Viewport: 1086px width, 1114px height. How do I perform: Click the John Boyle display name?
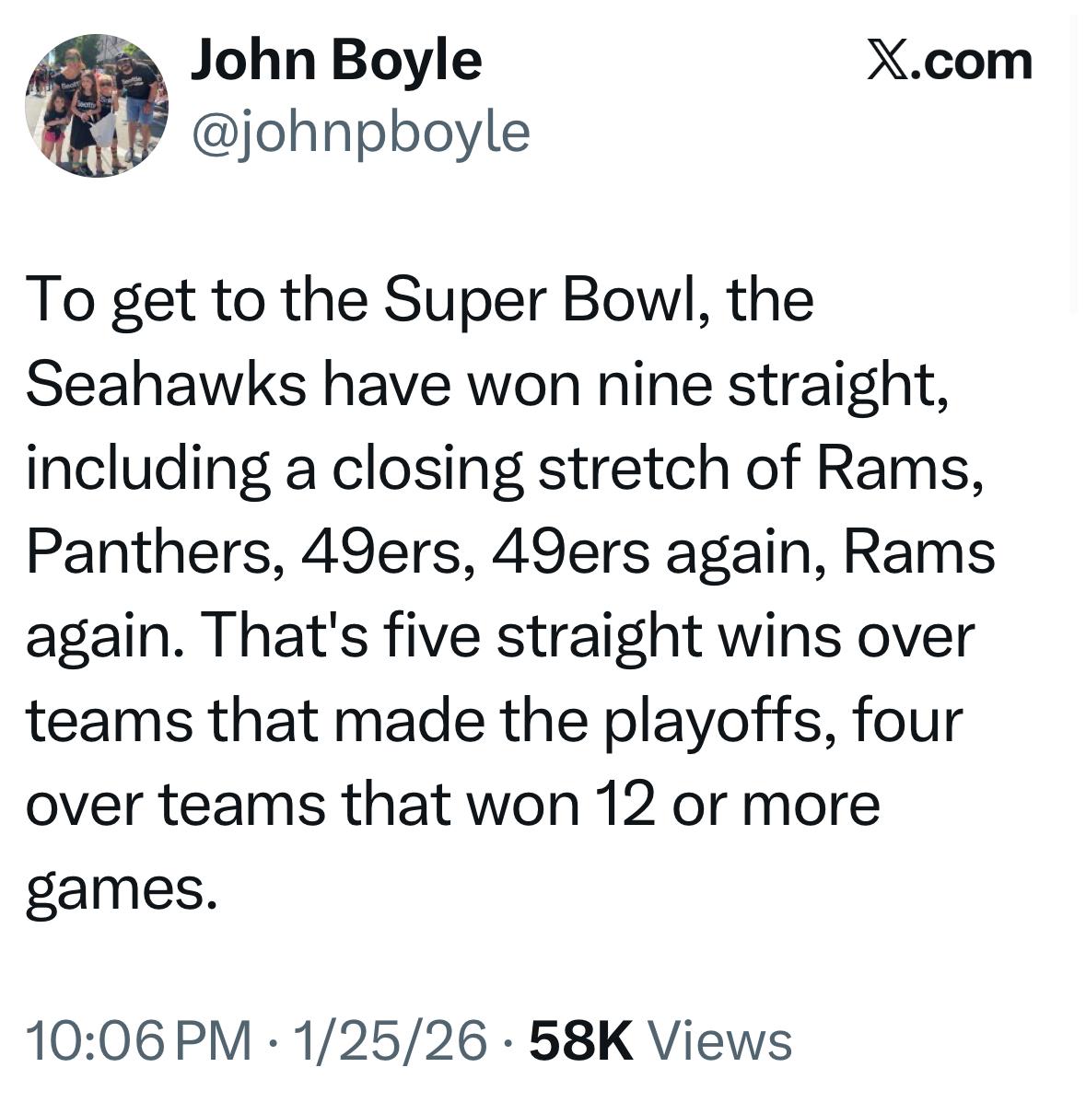coord(335,61)
